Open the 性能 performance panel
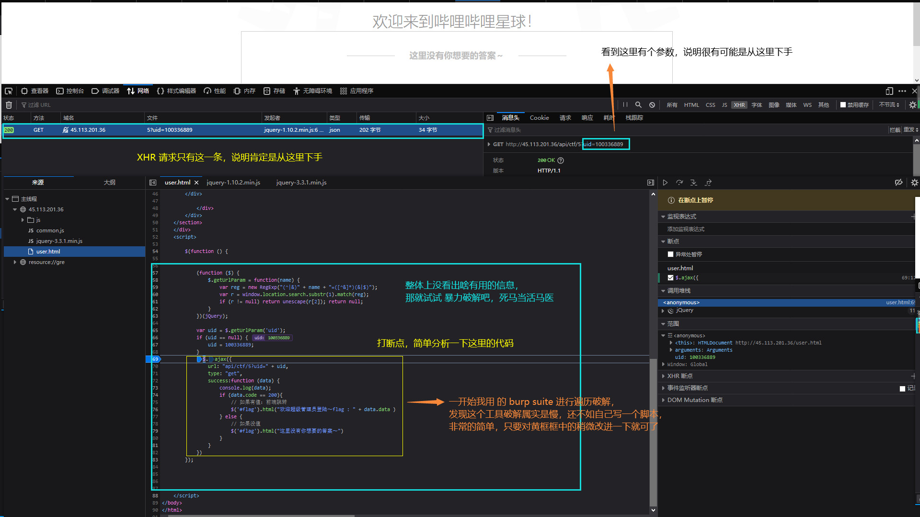Image resolution: width=920 pixels, height=517 pixels. (215, 91)
